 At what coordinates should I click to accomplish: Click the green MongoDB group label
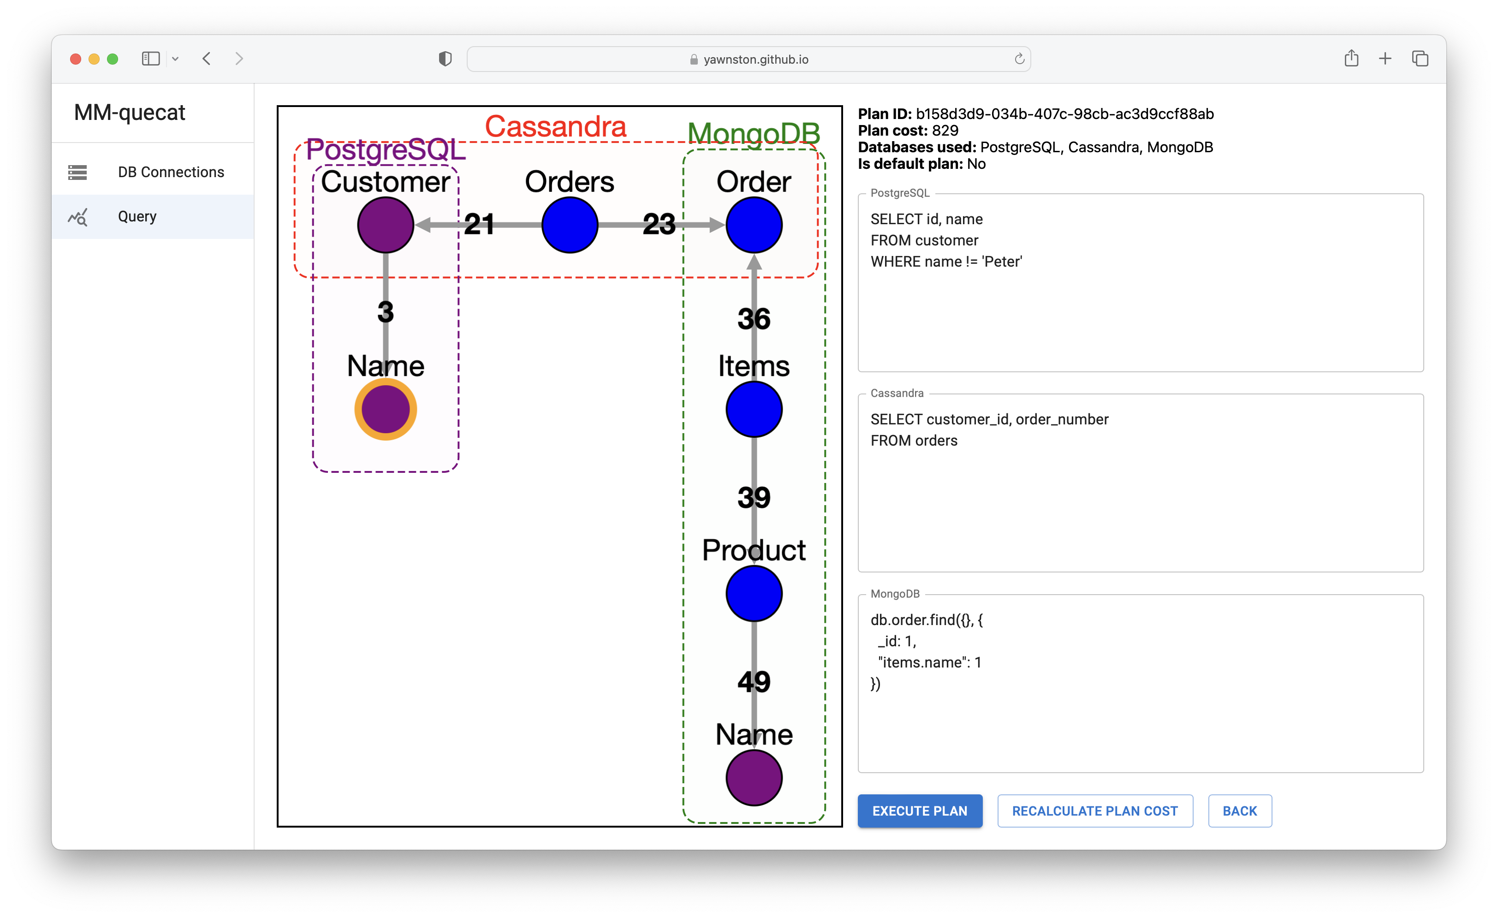(x=753, y=133)
